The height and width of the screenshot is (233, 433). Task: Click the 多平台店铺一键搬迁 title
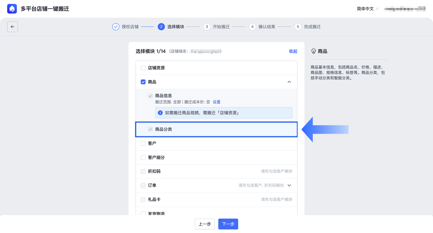[45, 9]
